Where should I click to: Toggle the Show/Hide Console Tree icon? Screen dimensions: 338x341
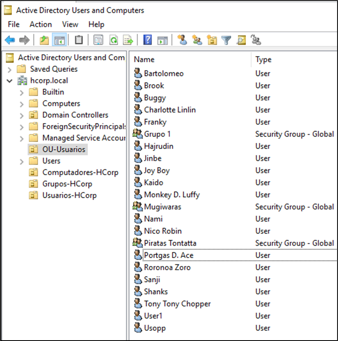(60, 40)
